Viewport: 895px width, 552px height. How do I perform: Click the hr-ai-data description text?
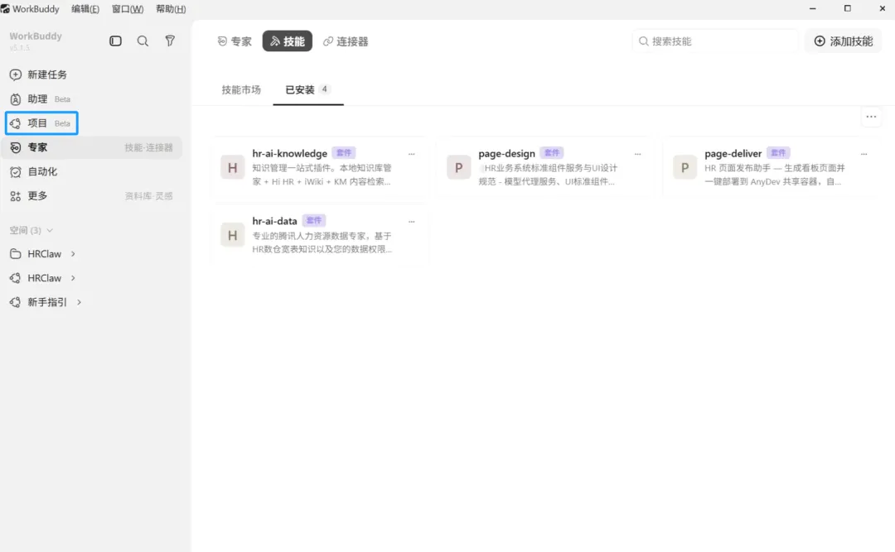(322, 242)
